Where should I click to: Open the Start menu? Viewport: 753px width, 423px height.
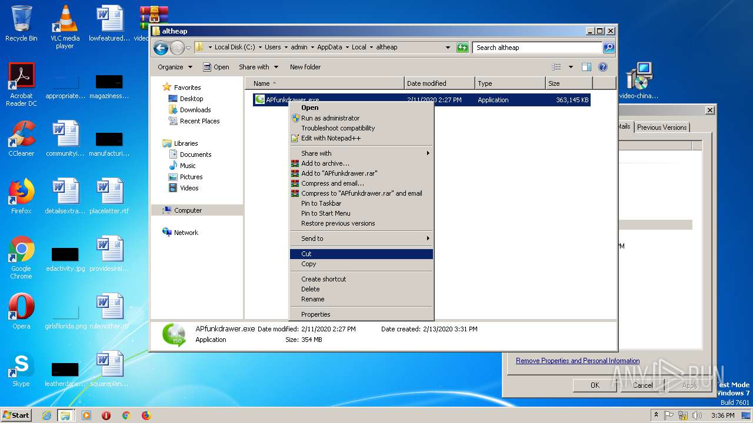pyautogui.click(x=16, y=415)
